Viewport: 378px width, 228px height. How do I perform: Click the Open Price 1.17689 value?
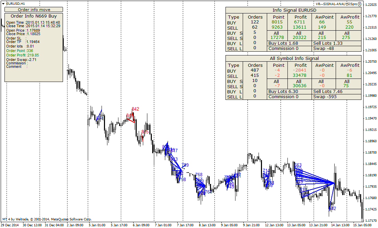click(x=33, y=30)
